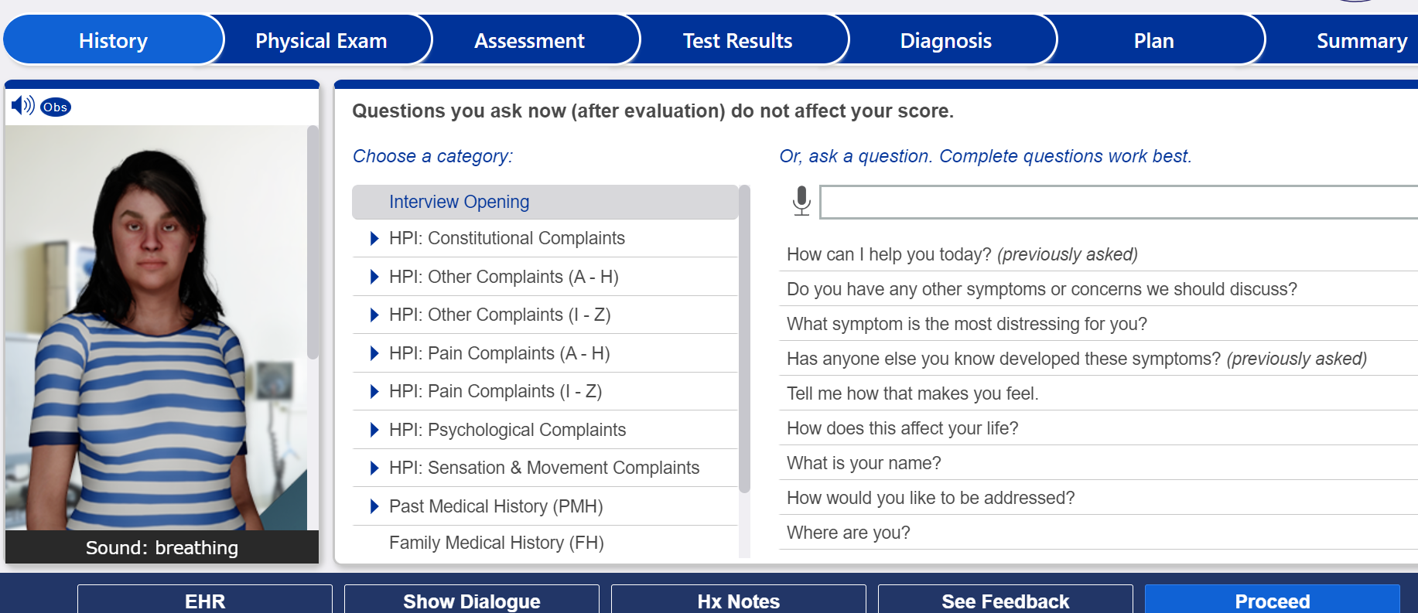
Task: Select the Obs badge near the speaker icon
Action: pyautogui.click(x=53, y=107)
